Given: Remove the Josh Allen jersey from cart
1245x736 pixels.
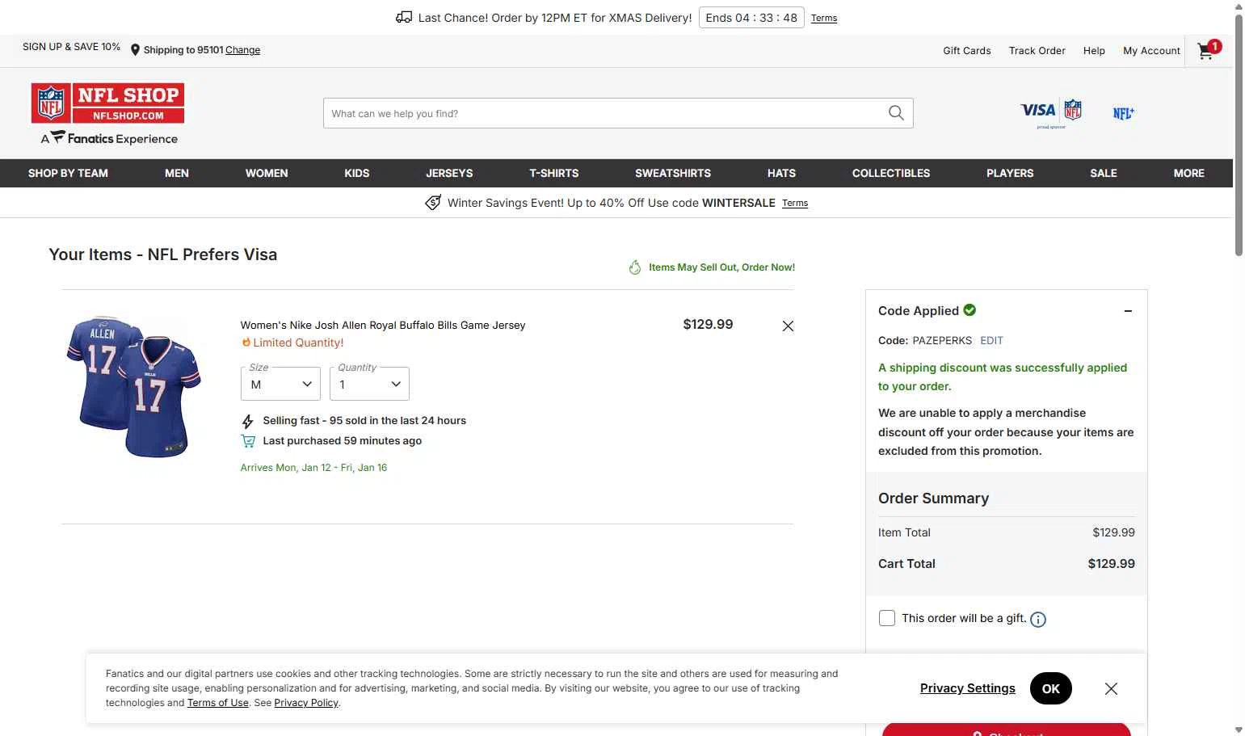Looking at the screenshot, I should click(x=788, y=326).
